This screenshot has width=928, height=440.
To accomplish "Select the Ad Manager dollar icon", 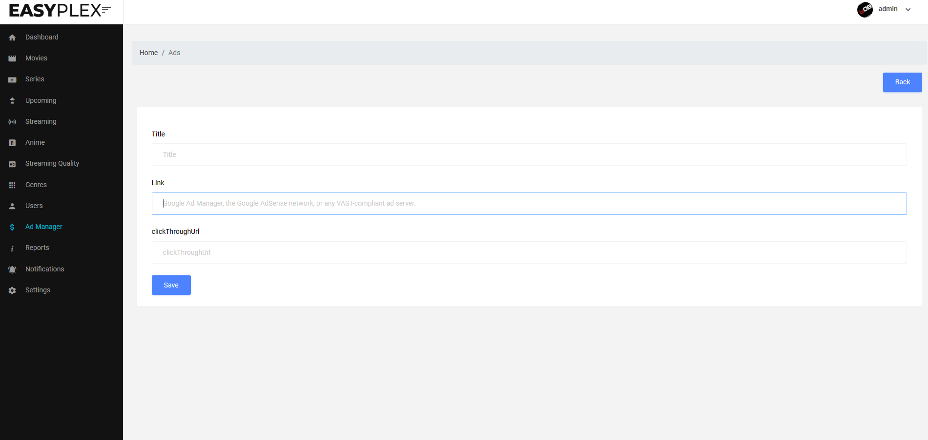I will point(12,227).
